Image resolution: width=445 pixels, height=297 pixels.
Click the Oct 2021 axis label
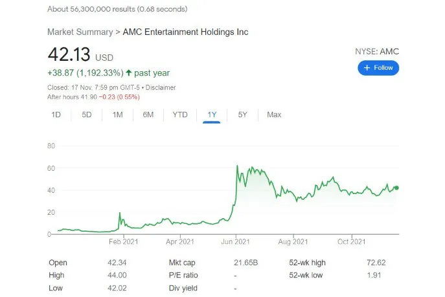point(351,242)
